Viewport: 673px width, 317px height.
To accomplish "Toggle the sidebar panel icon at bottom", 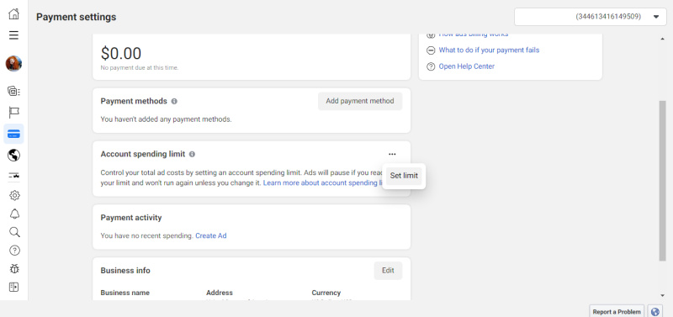I will click(x=13, y=287).
